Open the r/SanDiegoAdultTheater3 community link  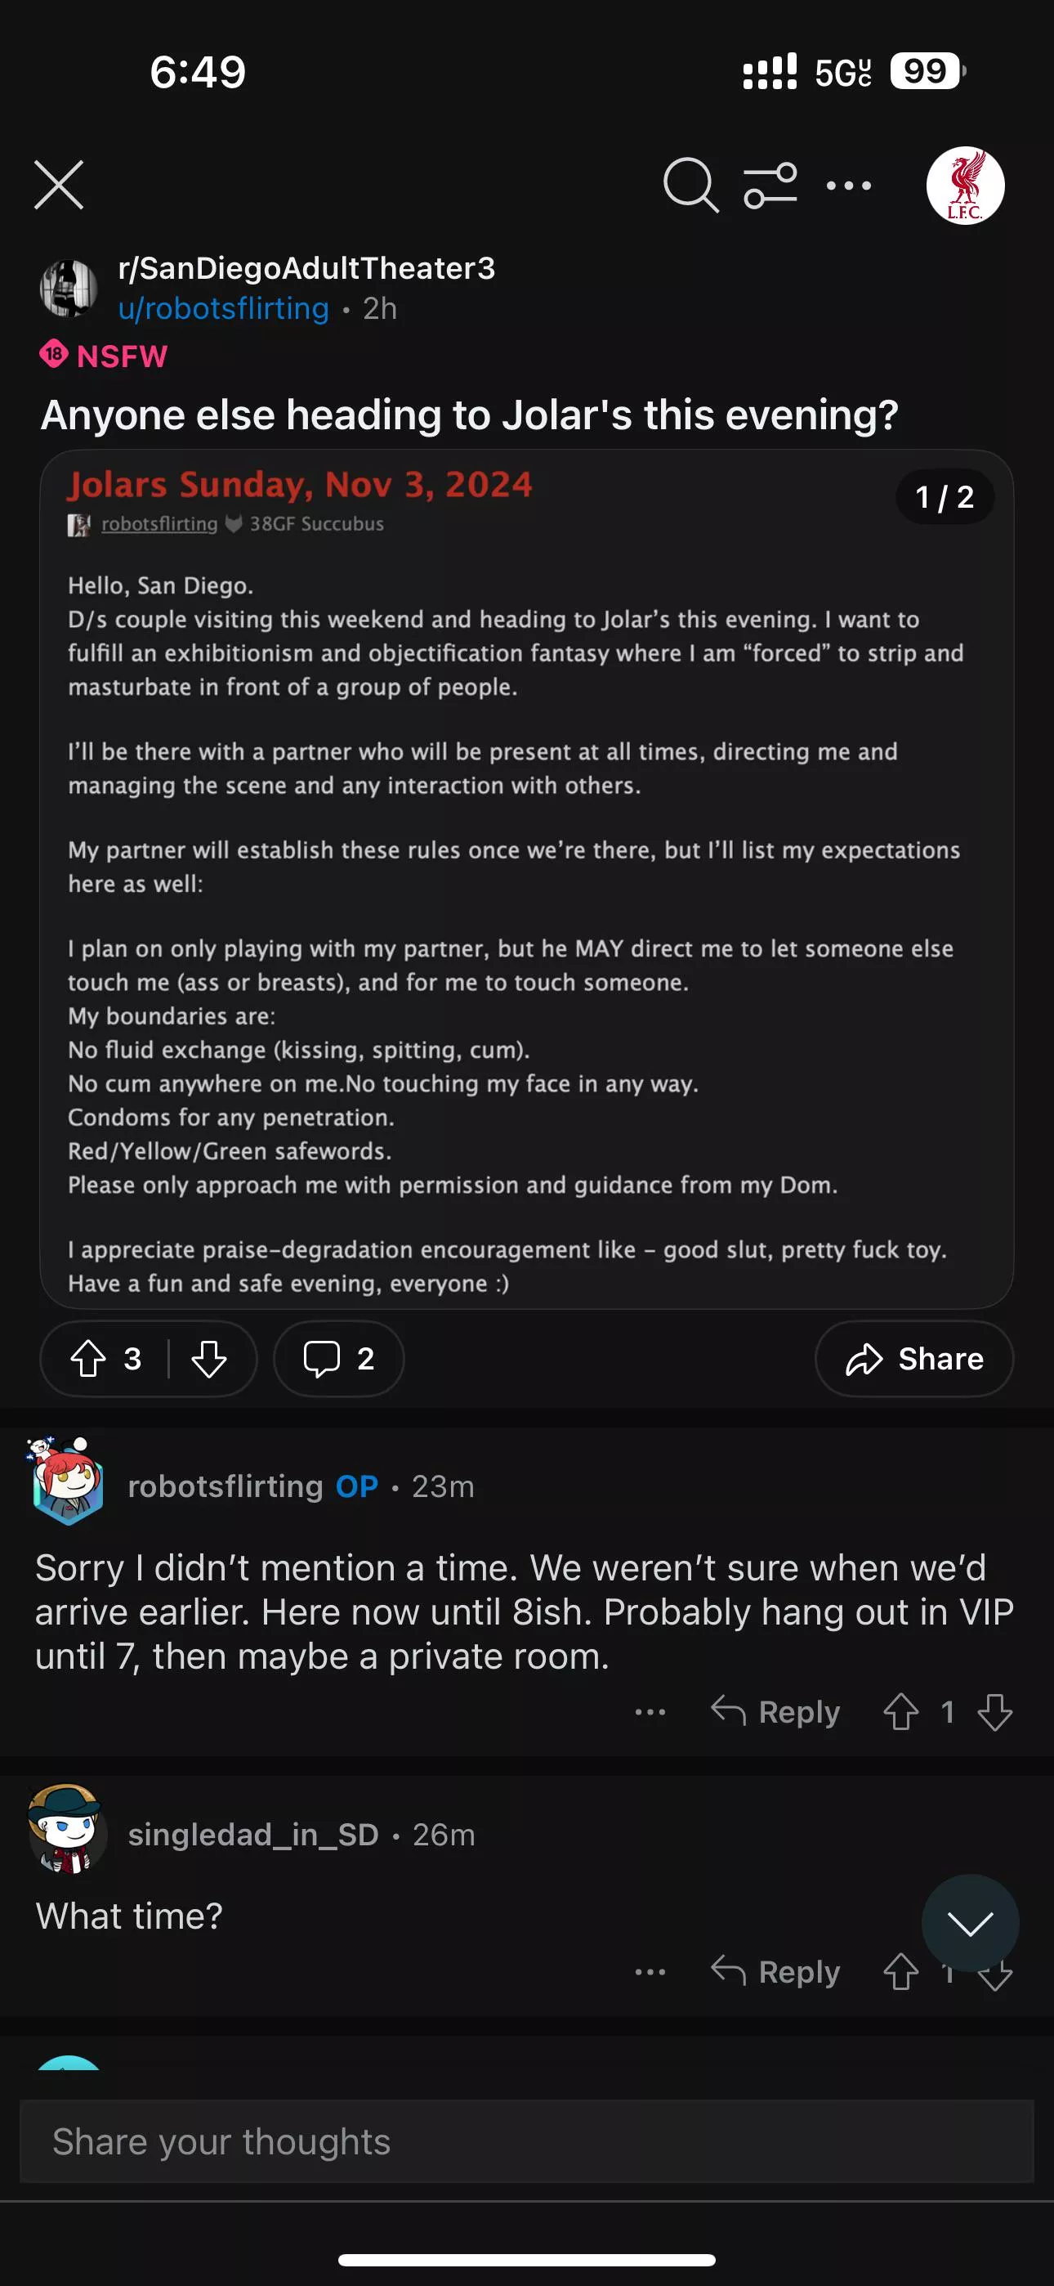[306, 268]
